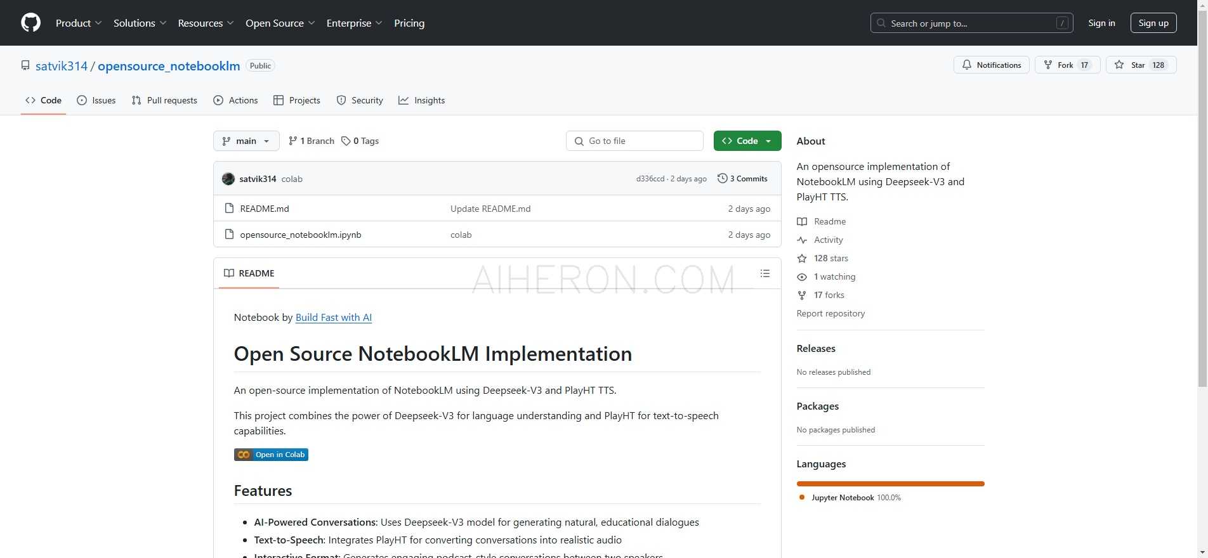Click the slash shortcut key icon in search
Viewport: 1208px width, 558px height.
click(1062, 23)
